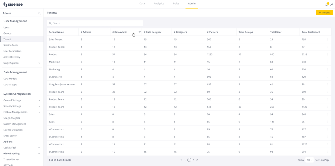The image size is (335, 166).
Task: Open row menu for Sales row with 848 dashboards
Action: [328, 114]
